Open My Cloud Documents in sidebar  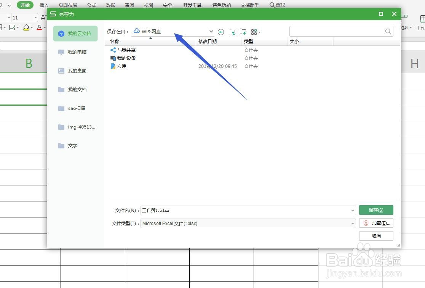point(75,34)
